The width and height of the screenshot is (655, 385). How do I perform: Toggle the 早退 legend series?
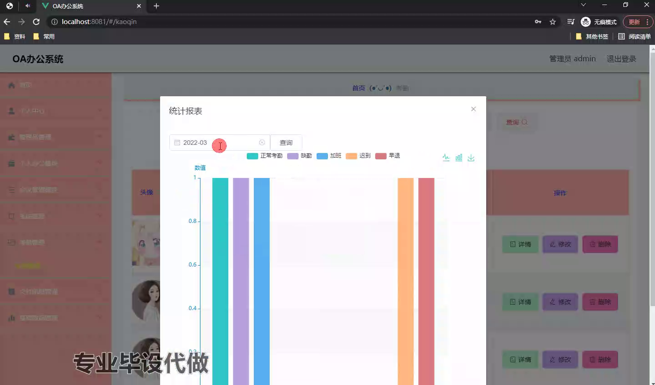(388, 156)
